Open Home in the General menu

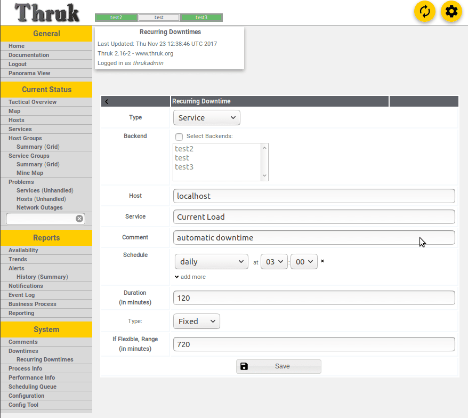tap(17, 46)
